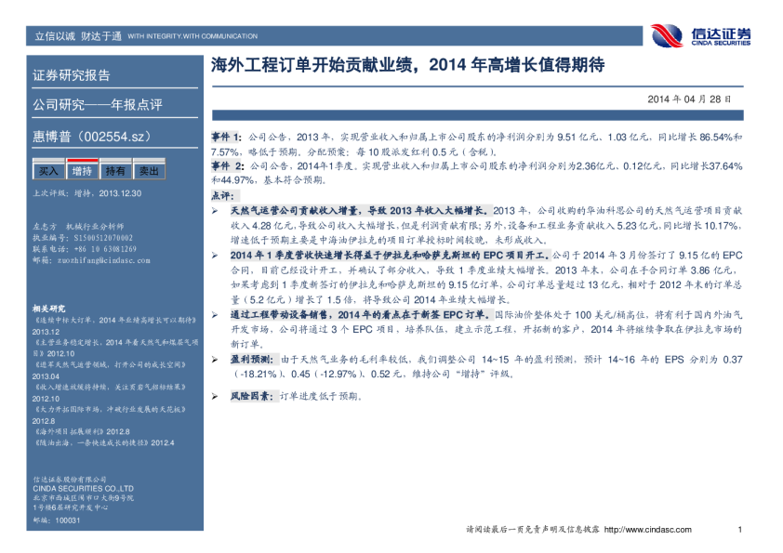The height and width of the screenshot is (553, 783).
Task: Click the 风险因素 bullet heading
Action: pos(252,396)
